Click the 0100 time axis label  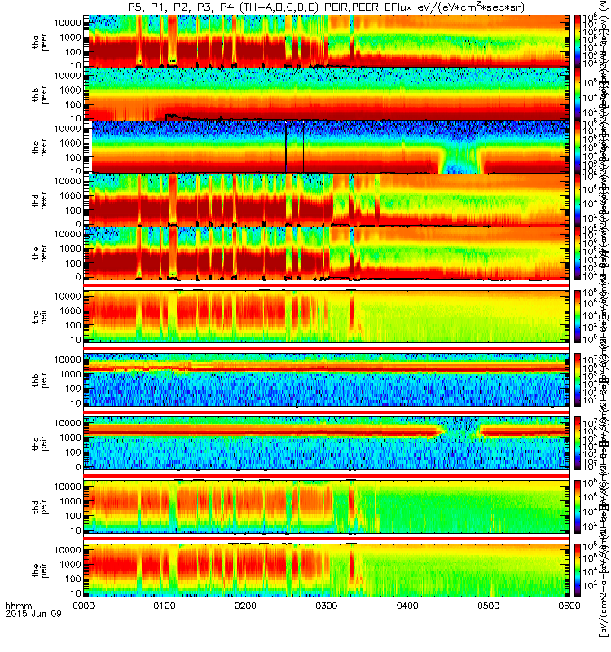pyautogui.click(x=165, y=606)
